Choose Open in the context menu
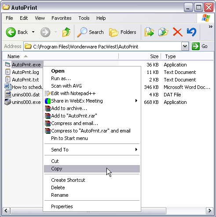The width and height of the screenshot is (216, 217). click(x=92, y=71)
